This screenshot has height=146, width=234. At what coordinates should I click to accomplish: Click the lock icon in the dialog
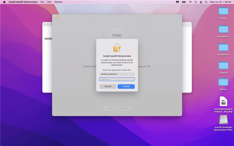coord(117,47)
